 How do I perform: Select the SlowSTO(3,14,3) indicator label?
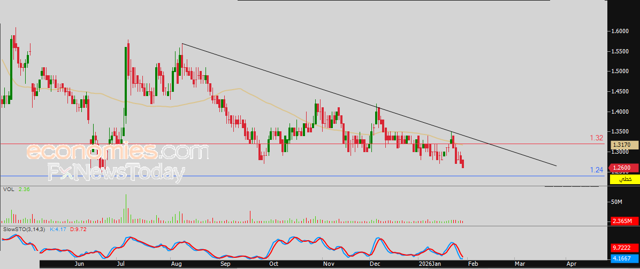(24, 229)
